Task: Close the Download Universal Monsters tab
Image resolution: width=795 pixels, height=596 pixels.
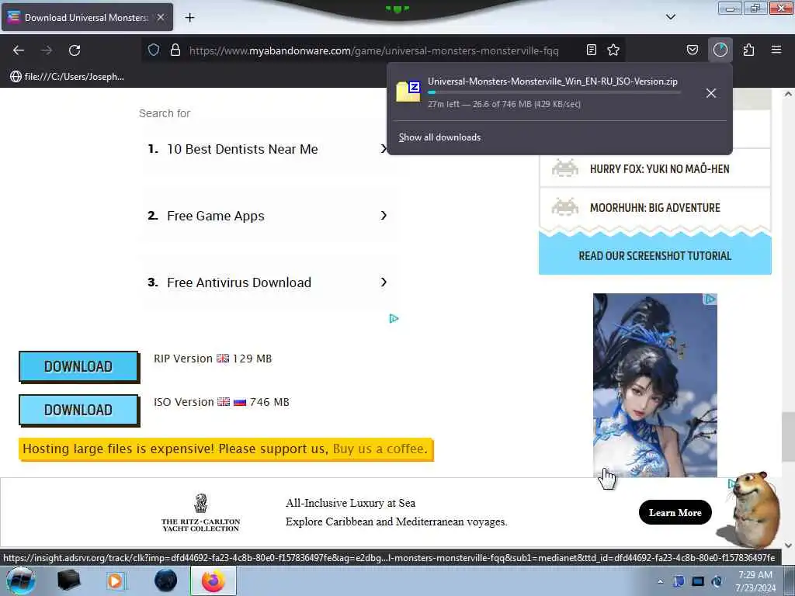Action: coord(161,17)
